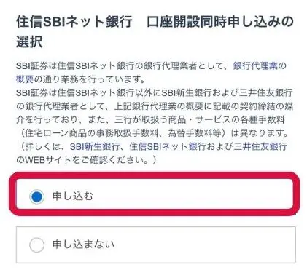307x270 pixels.
Task: Click the 申し込まない label text
Action: click(83, 245)
